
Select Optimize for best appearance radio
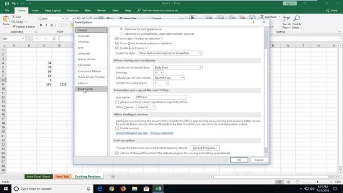(x=121, y=29)
